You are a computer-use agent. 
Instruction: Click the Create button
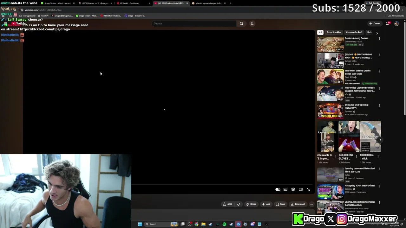pyautogui.click(x=375, y=23)
